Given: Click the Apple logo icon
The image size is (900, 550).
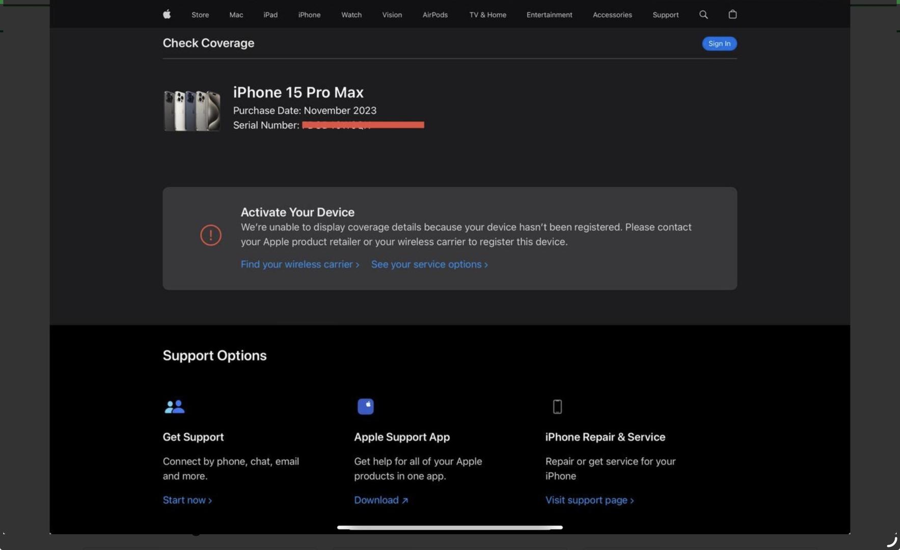Looking at the screenshot, I should tap(167, 14).
